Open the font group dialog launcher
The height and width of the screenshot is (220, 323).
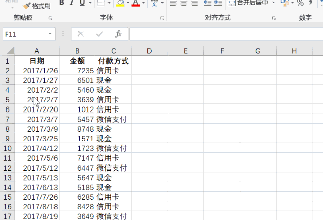click(162, 18)
